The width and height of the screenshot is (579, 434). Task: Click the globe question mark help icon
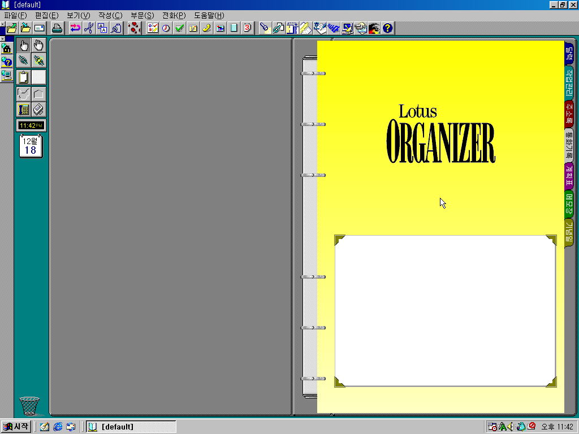pyautogui.click(x=7, y=62)
